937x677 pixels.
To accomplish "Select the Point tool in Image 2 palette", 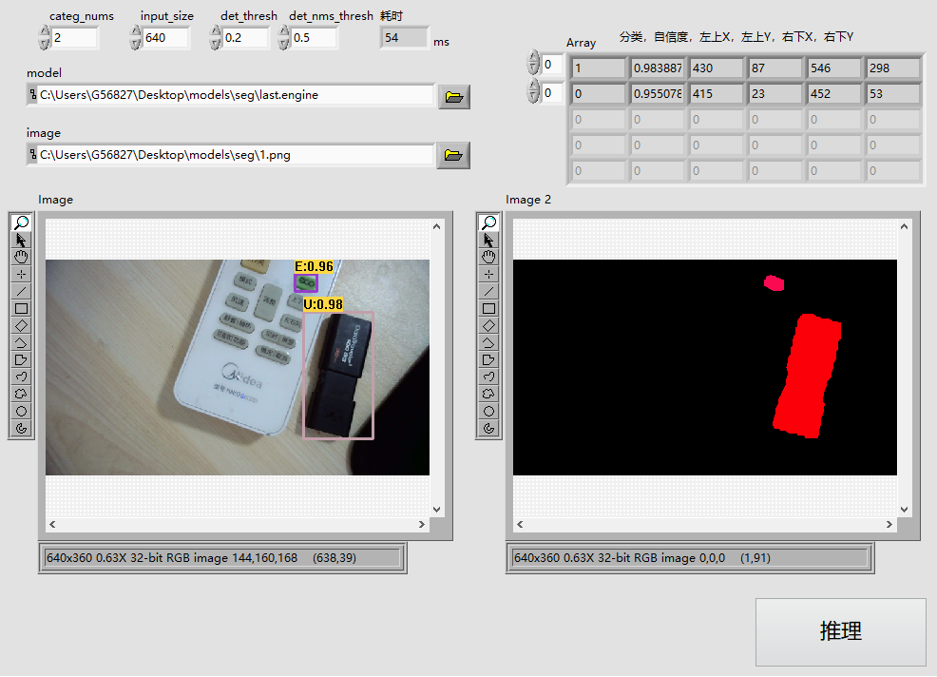I will coord(488,275).
